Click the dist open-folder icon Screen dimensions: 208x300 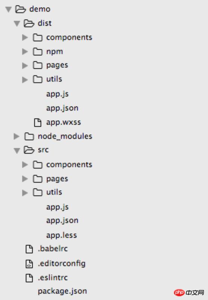point(29,23)
